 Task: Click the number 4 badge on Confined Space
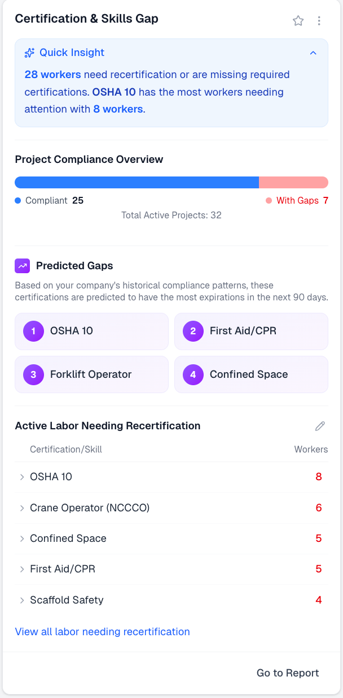[193, 374]
